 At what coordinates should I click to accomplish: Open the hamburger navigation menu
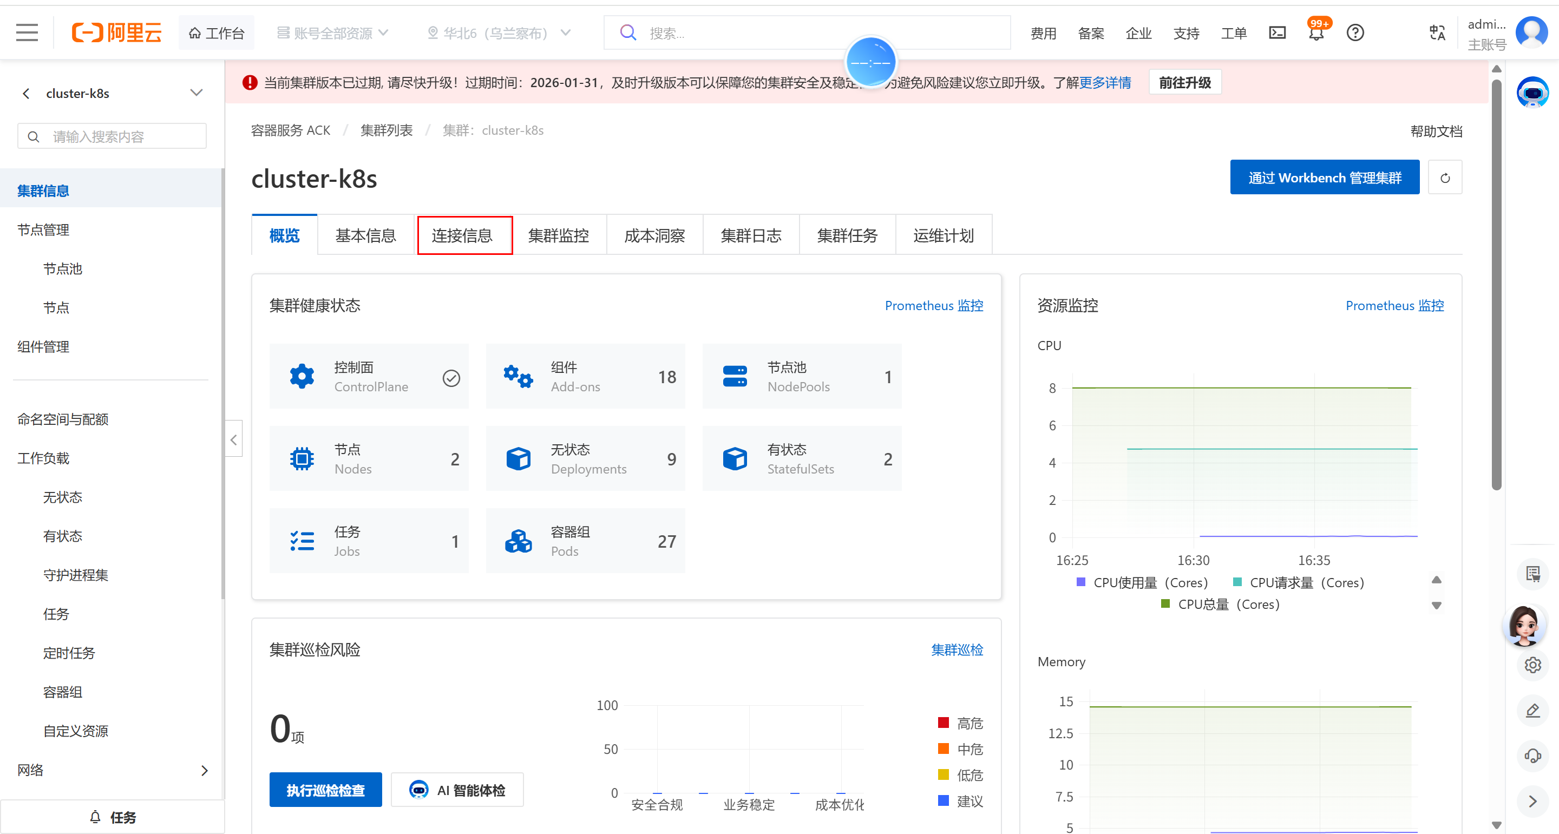(x=27, y=32)
